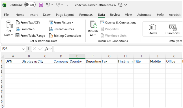This screenshot has width=183, height=108.
Task: Expand the From Picture dropdown chevron
Action: pyautogui.click(x=73, y=22)
